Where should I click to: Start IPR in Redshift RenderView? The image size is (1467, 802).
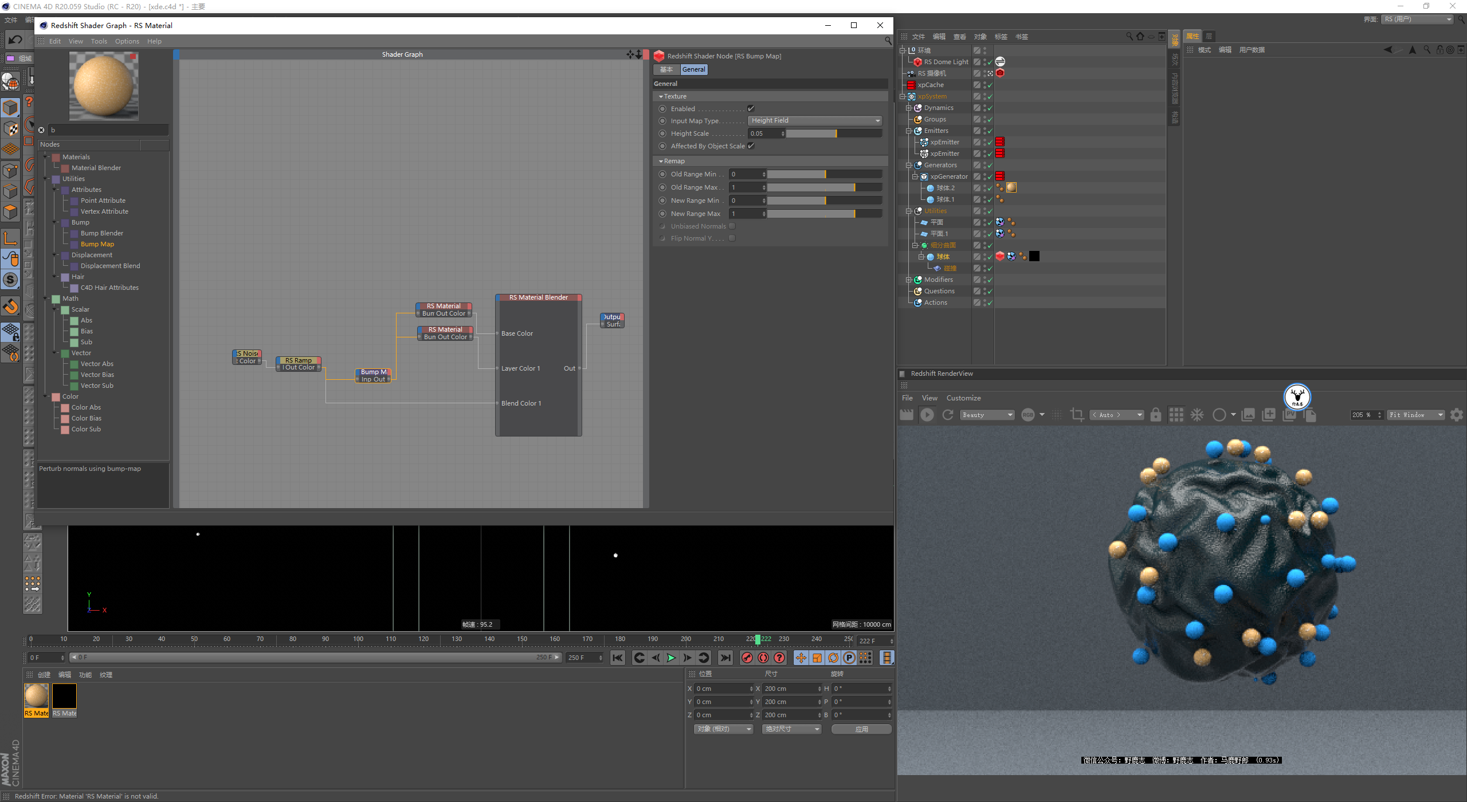tap(927, 415)
